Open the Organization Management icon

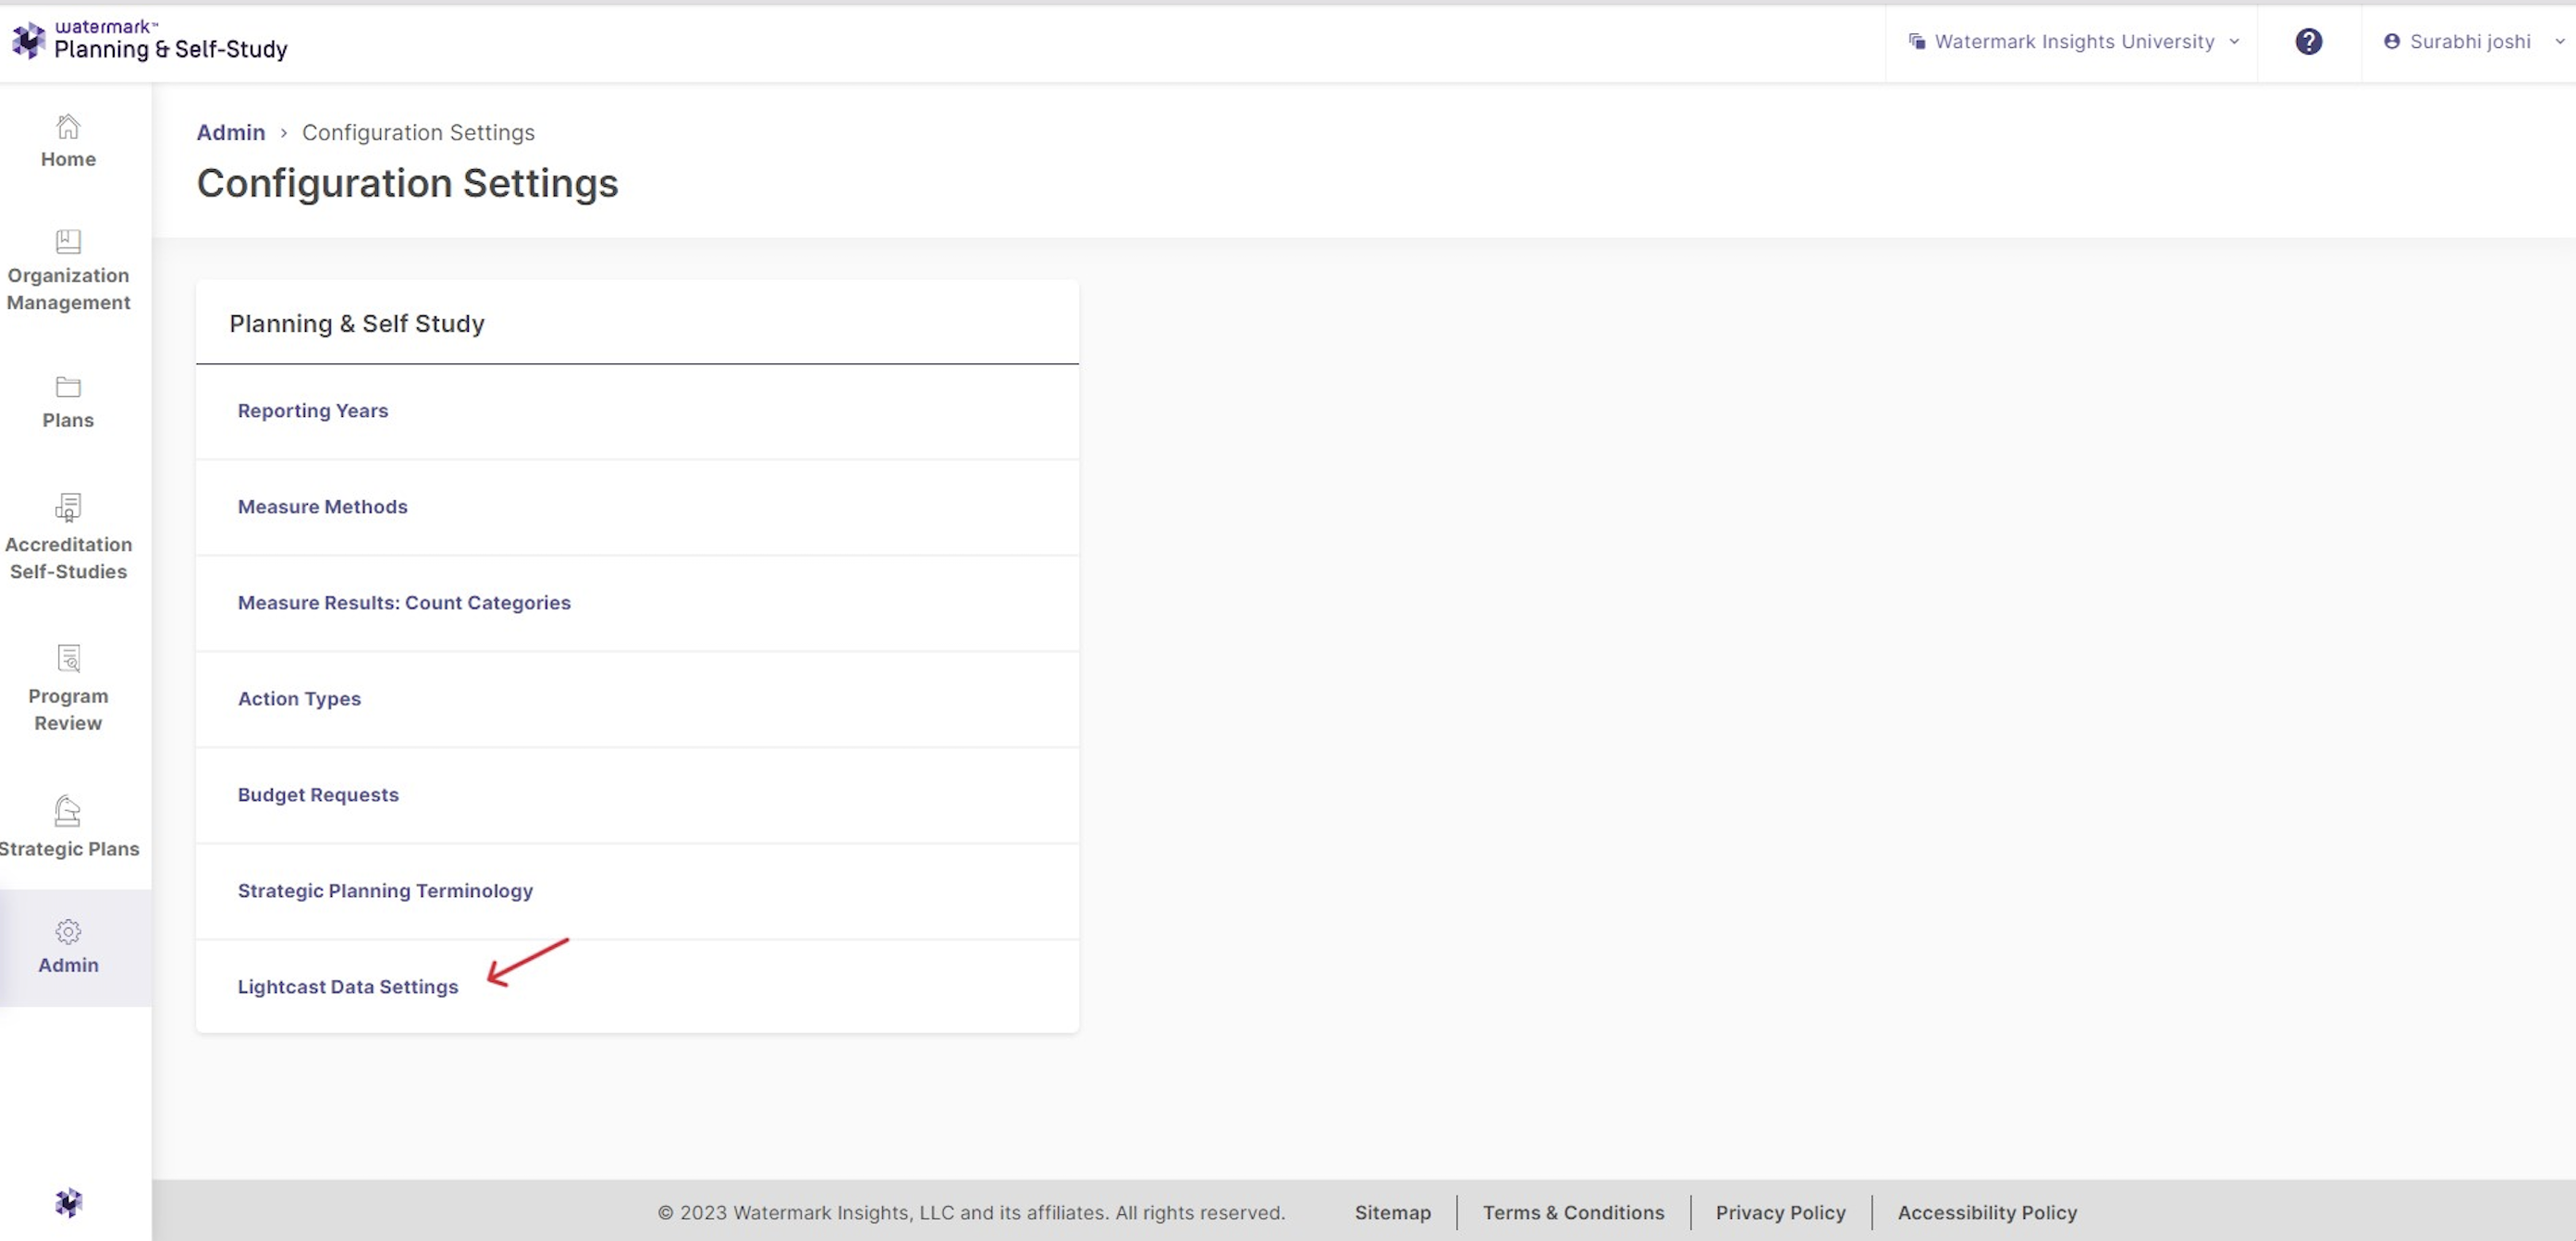coord(68,241)
